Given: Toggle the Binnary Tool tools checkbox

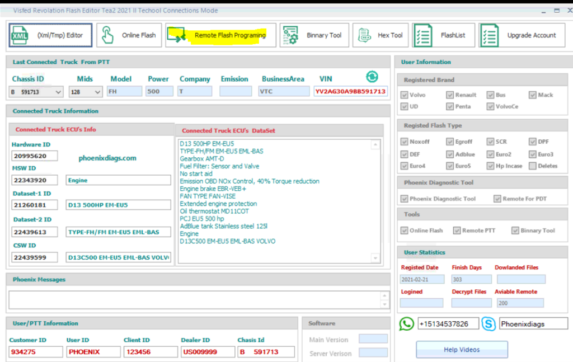Looking at the screenshot, I should [x=515, y=231].
